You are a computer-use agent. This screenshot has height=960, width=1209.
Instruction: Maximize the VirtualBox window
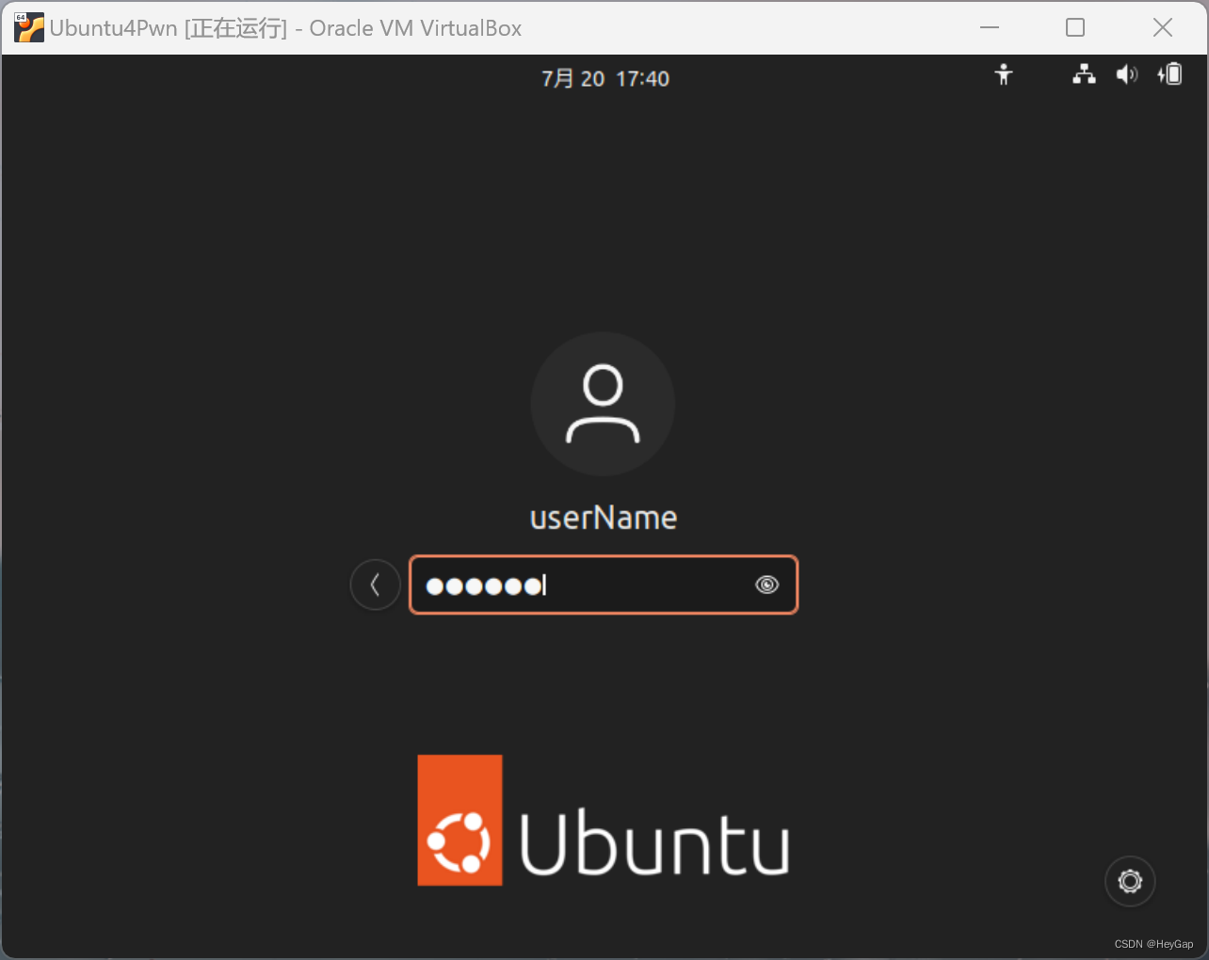pyautogui.click(x=1074, y=27)
